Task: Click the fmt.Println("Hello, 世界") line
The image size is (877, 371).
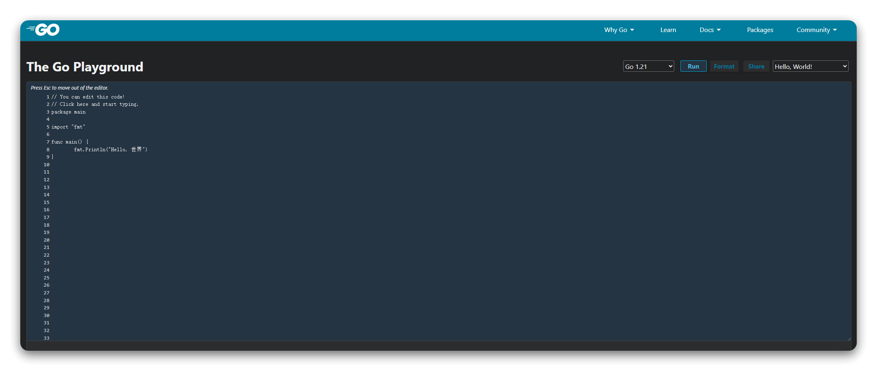Action: [111, 150]
